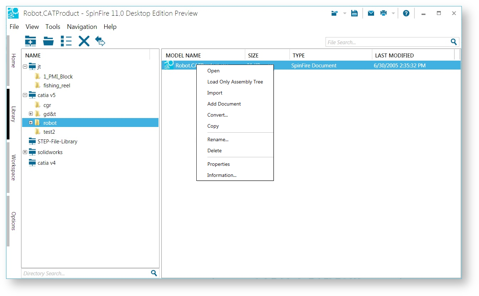Choose Load Only Assembly Tree

pyautogui.click(x=235, y=82)
